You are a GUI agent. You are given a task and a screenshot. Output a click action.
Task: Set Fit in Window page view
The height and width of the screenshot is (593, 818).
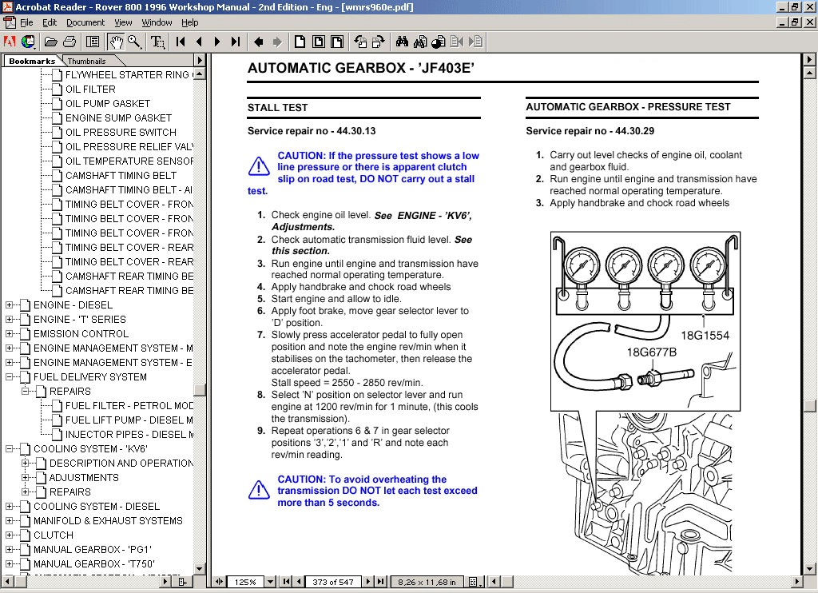click(x=318, y=42)
